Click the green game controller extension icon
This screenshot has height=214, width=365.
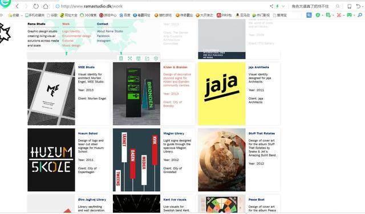click(349, 15)
